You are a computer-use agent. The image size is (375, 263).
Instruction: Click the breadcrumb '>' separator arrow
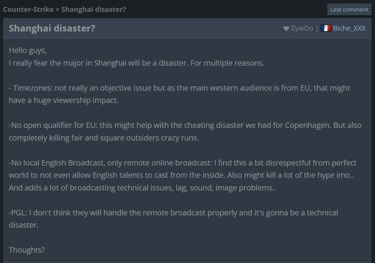57,9
